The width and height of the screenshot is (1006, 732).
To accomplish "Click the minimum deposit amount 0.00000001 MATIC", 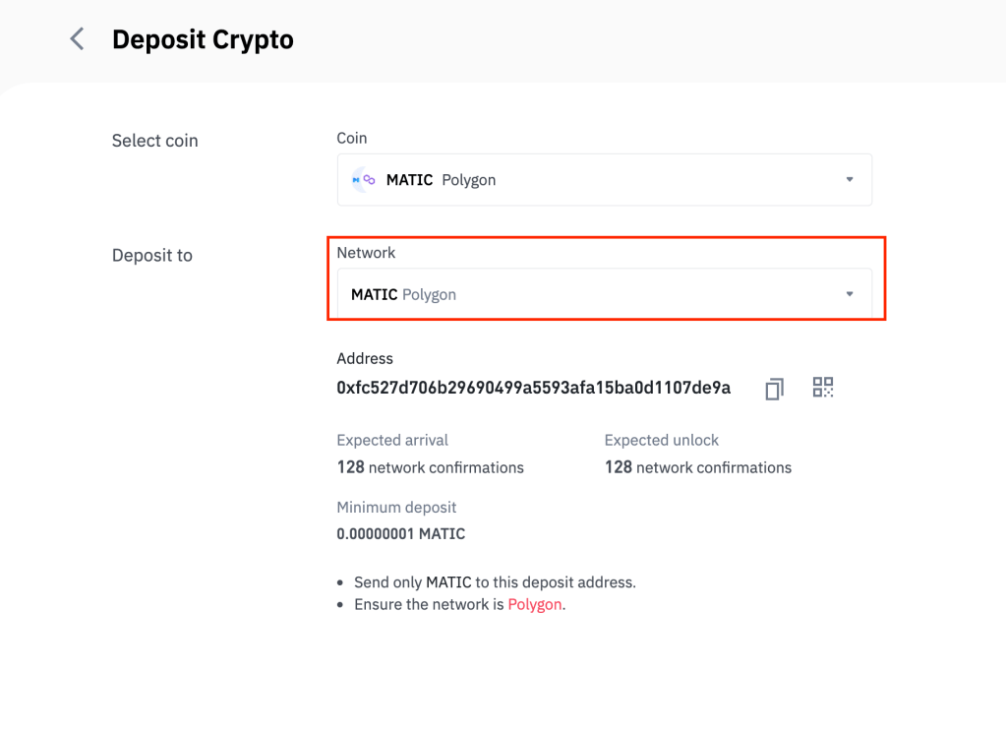I will 400,534.
